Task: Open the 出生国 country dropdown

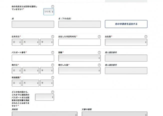Action: coord(126,42)
